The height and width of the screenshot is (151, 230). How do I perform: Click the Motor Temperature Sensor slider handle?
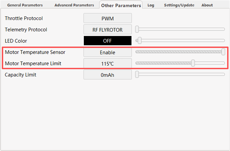[x=223, y=52]
